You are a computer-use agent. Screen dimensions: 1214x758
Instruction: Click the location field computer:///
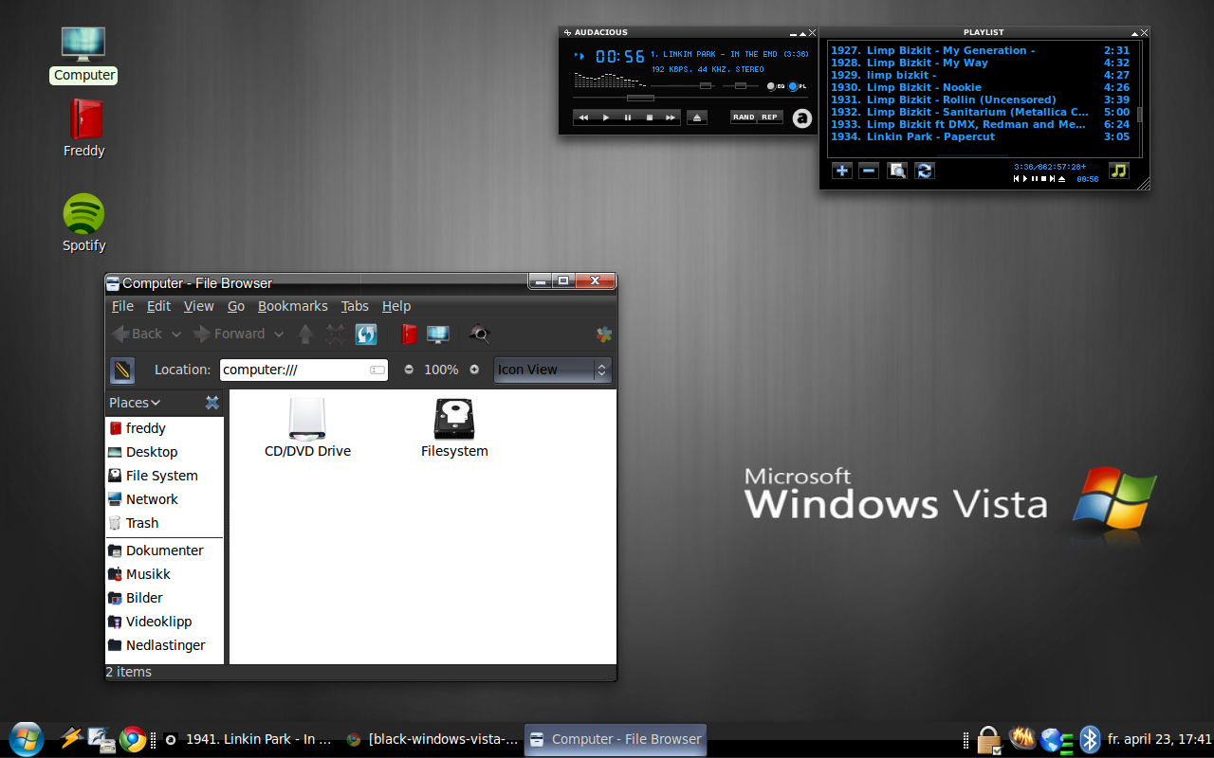(x=303, y=370)
